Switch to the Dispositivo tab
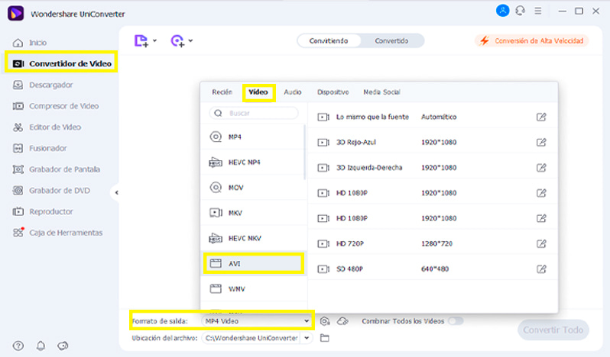 click(333, 92)
